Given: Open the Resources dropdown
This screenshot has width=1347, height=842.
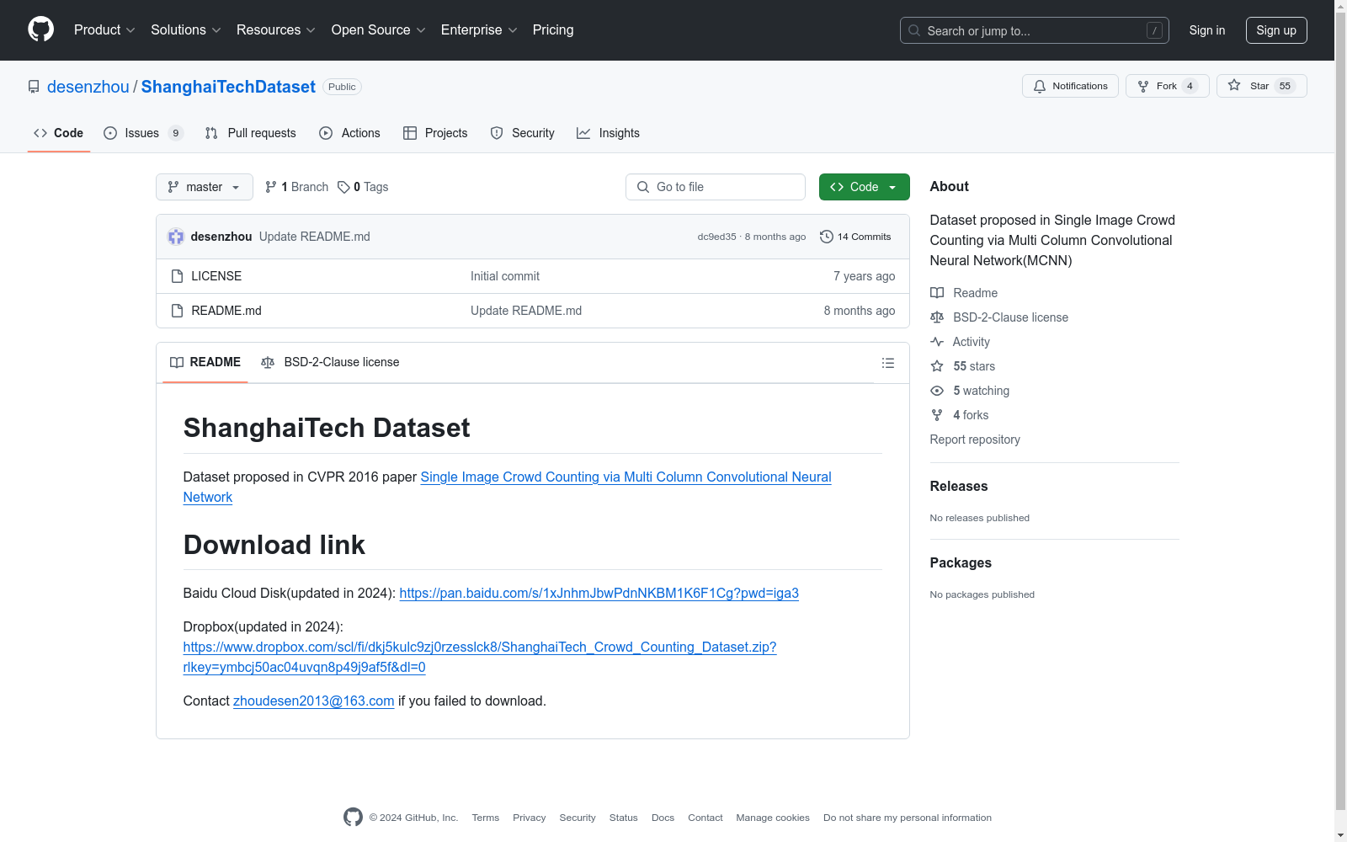Looking at the screenshot, I should click(276, 29).
